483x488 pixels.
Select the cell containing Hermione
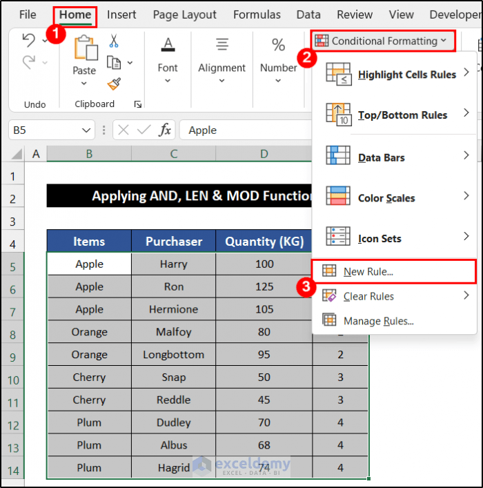coord(174,309)
